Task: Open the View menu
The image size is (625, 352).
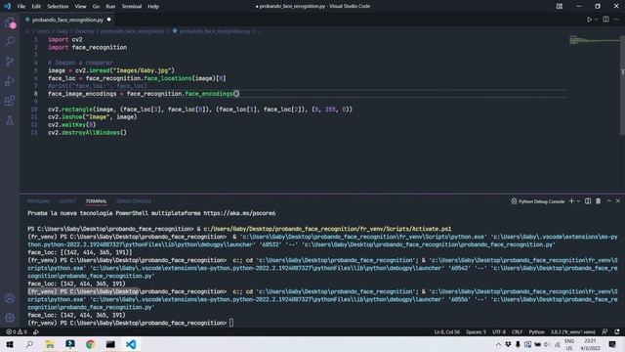Action: [80, 7]
